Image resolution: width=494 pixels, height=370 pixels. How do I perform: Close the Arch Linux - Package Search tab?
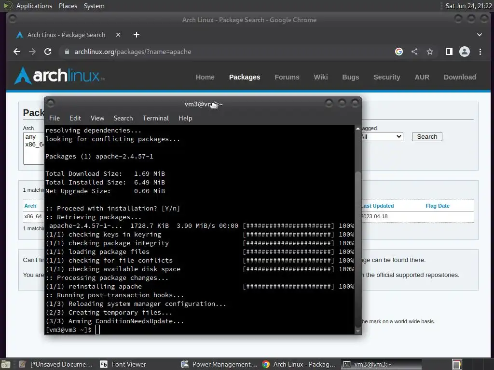pos(118,35)
